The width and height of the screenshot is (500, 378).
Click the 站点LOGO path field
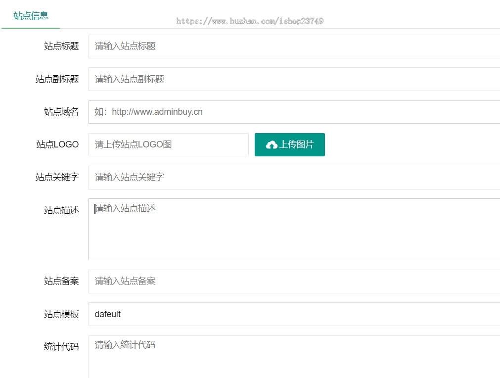coord(168,144)
